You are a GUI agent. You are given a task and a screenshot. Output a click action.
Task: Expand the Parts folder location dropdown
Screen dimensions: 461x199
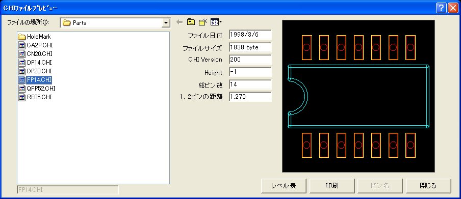pyautogui.click(x=166, y=22)
